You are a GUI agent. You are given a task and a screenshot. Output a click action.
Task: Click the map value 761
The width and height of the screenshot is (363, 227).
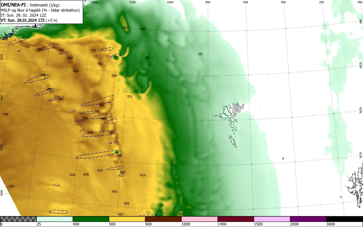61,99
